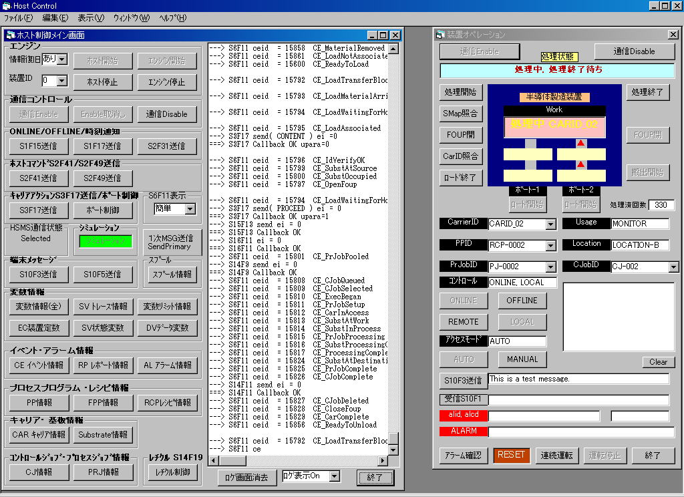Expand the PrJobID dropdown PJ-0002

551,267
